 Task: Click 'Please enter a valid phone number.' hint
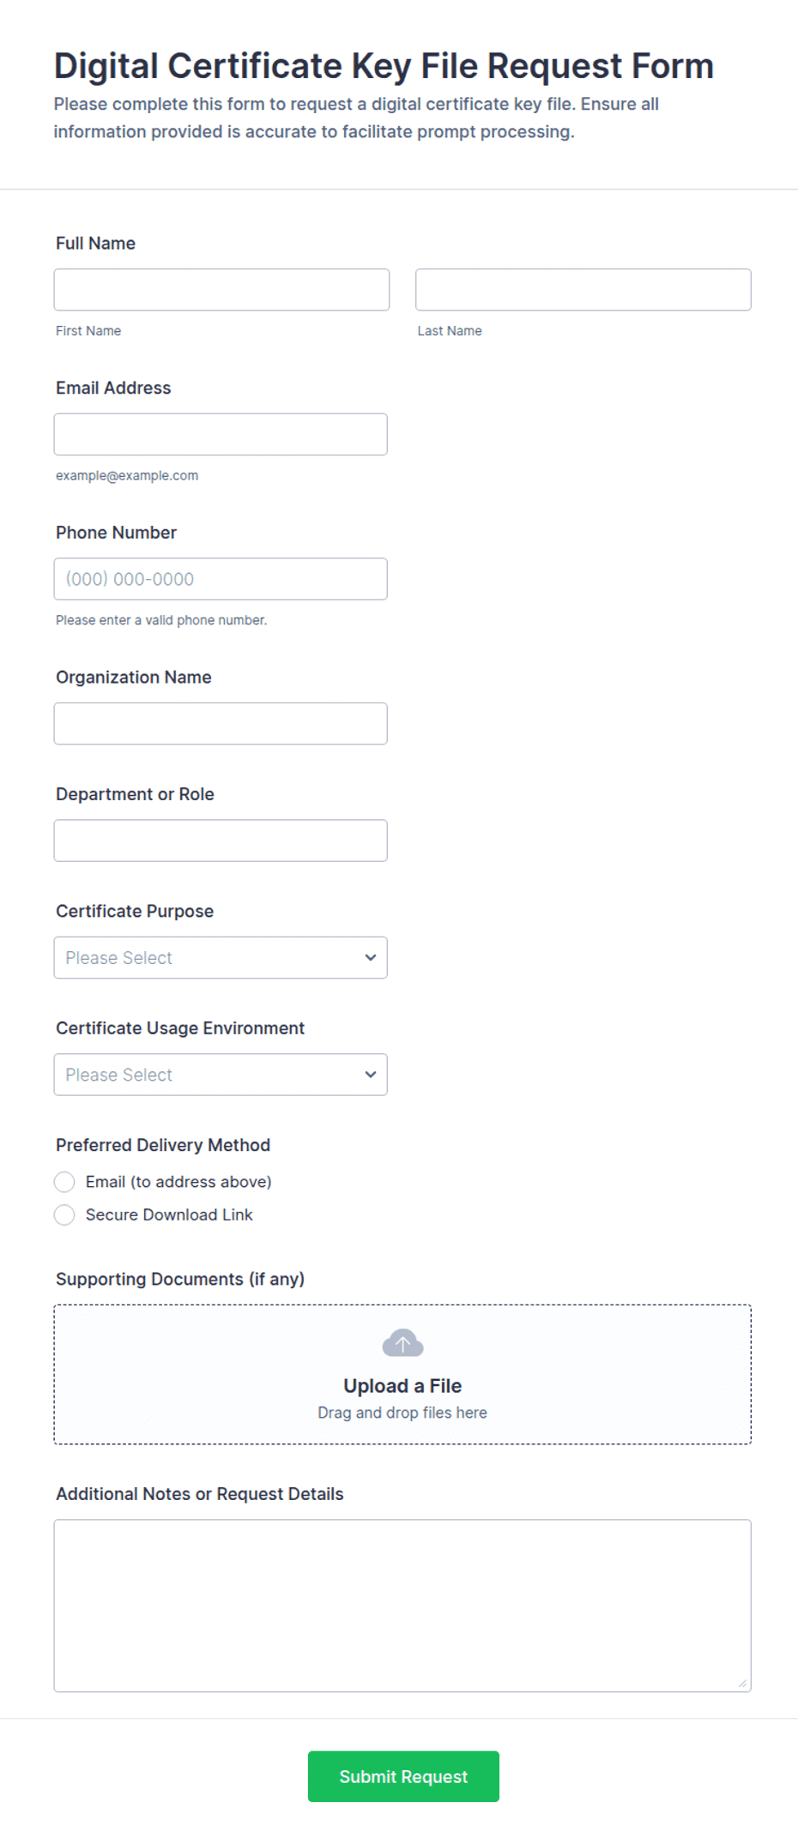coord(161,620)
